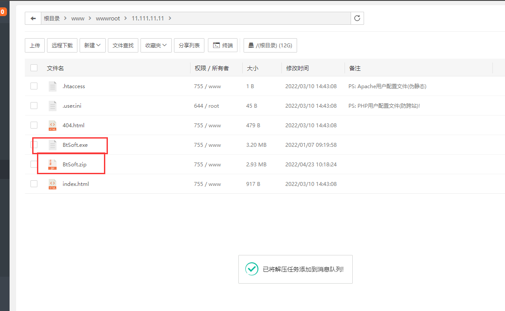The image size is (505, 311).
Task: Check the BtSoft.exe row checkbox
Action: coord(35,145)
